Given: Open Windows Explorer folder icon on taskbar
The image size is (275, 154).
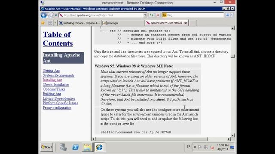Looking at the screenshot, I should point(87,147).
